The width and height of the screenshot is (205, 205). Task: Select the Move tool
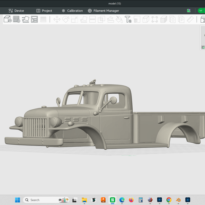pyautogui.click(x=57, y=19)
